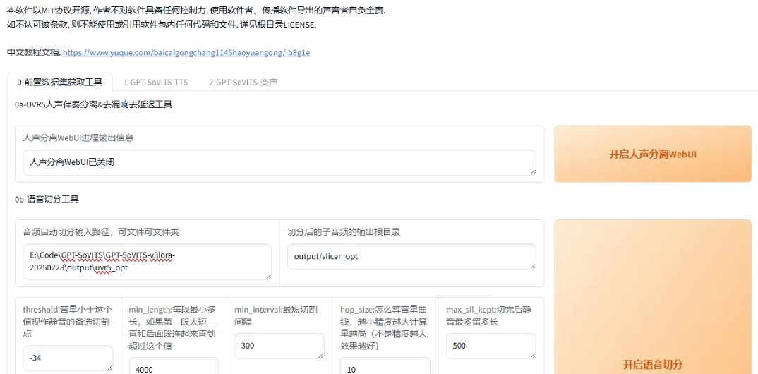This screenshot has height=374, width=758.
Task: Click the min_interval field showing 300
Action: coord(279,346)
